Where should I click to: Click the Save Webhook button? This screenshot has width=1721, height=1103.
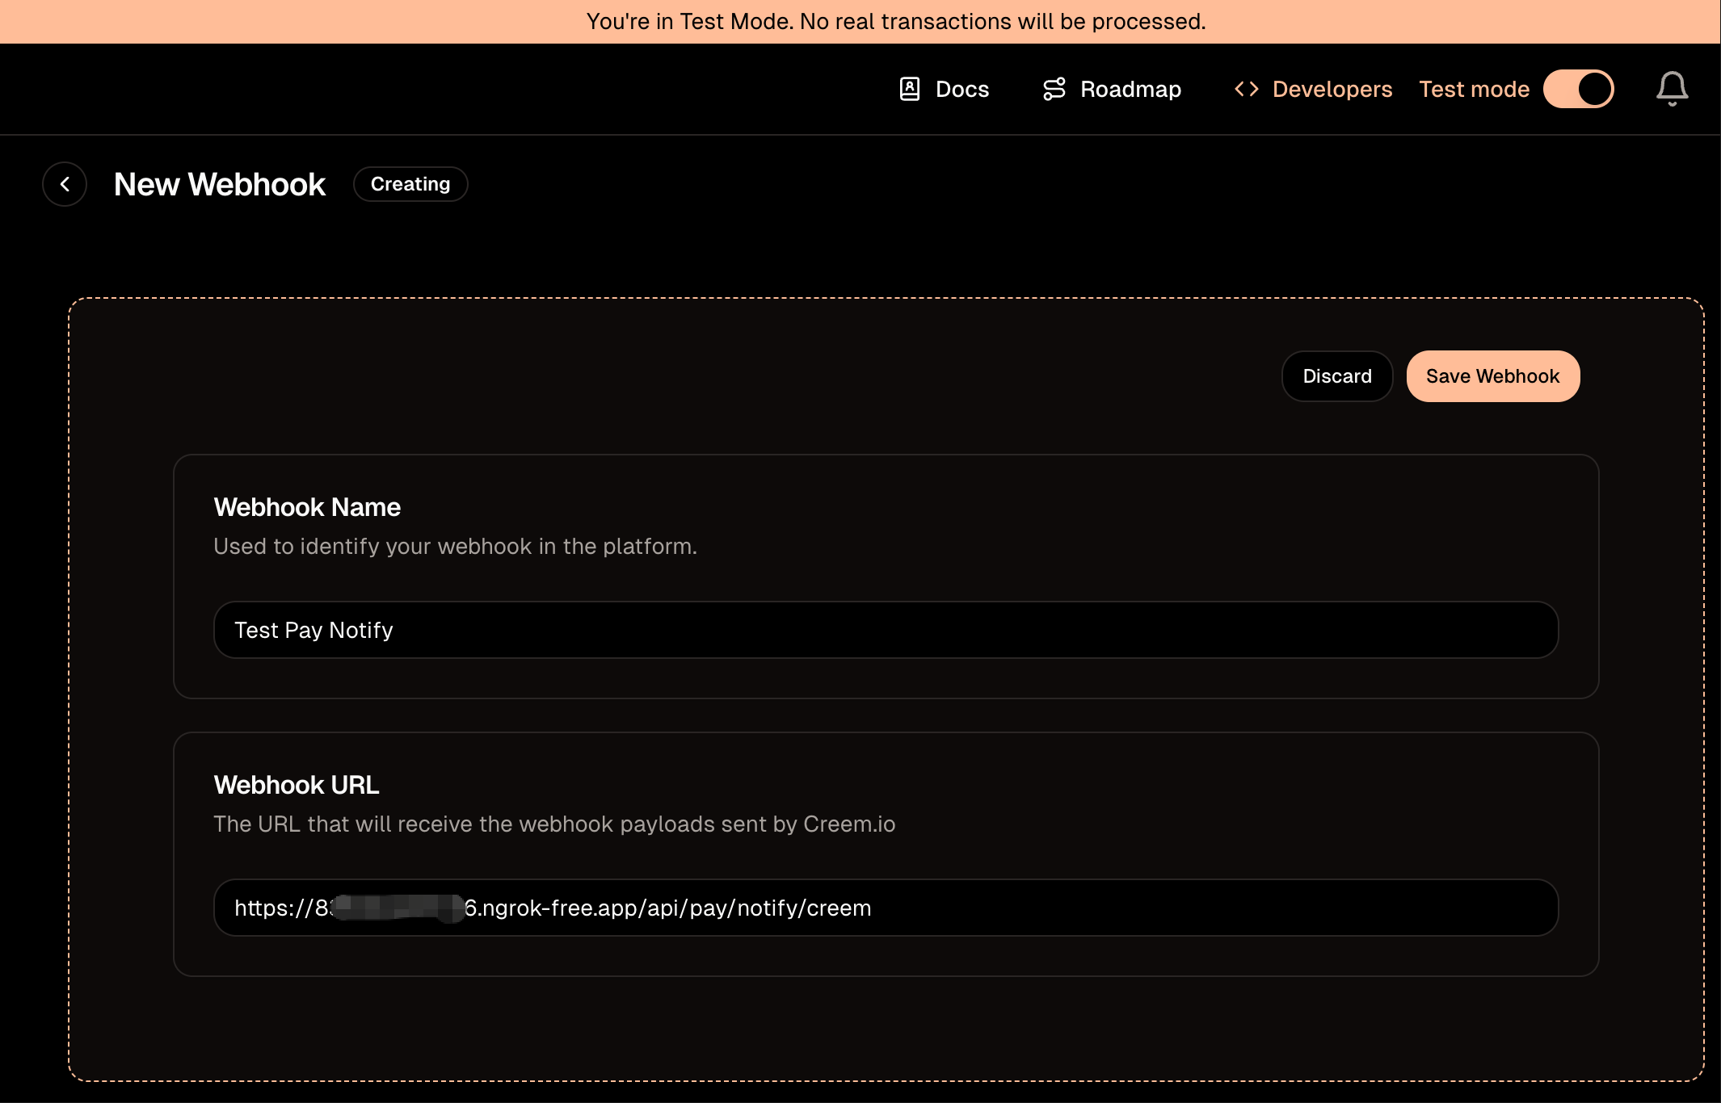point(1492,376)
